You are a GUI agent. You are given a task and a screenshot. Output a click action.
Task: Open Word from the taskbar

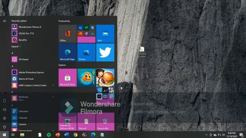click(66, 135)
